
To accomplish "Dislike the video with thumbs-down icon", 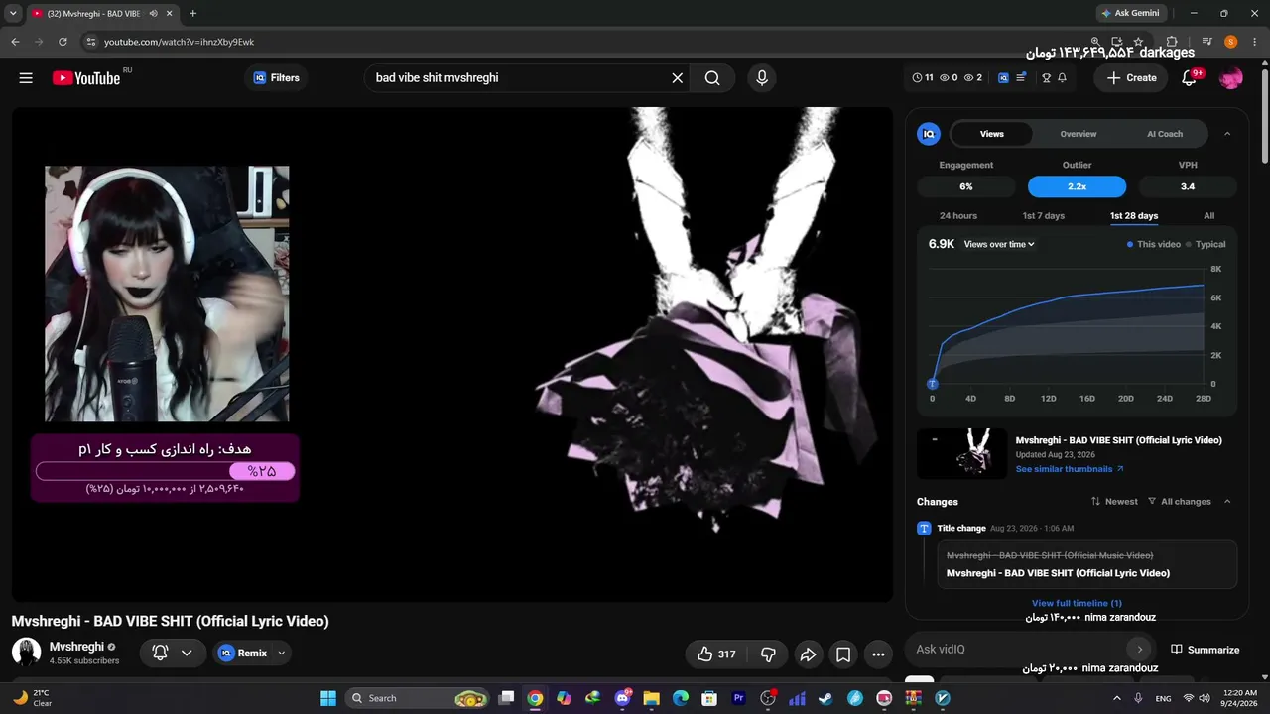I will tap(768, 654).
